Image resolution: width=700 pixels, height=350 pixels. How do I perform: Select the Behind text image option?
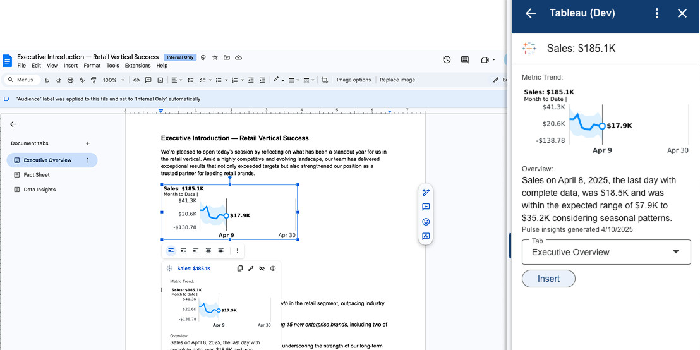(208, 251)
